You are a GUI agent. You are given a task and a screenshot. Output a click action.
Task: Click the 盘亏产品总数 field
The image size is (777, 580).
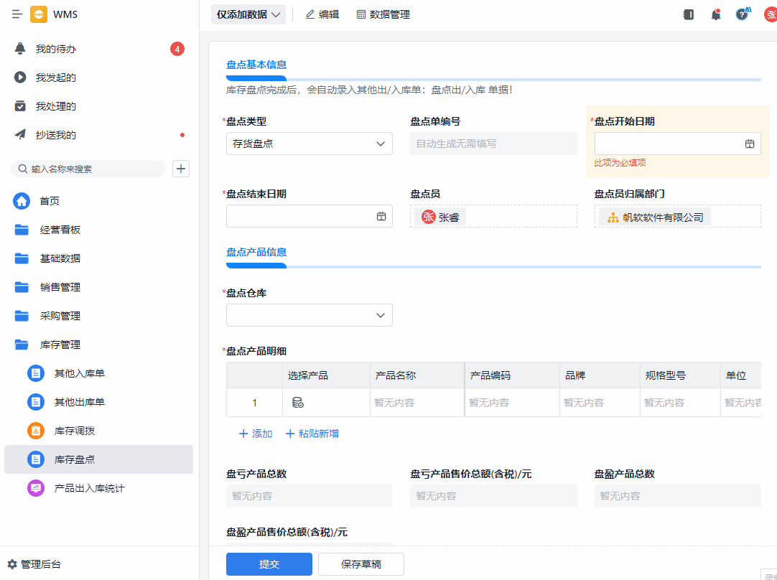pos(310,496)
